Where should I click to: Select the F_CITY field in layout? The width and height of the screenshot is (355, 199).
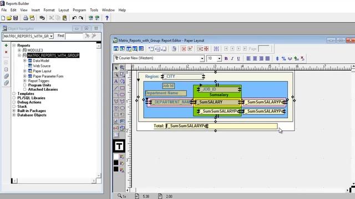(x=183, y=77)
